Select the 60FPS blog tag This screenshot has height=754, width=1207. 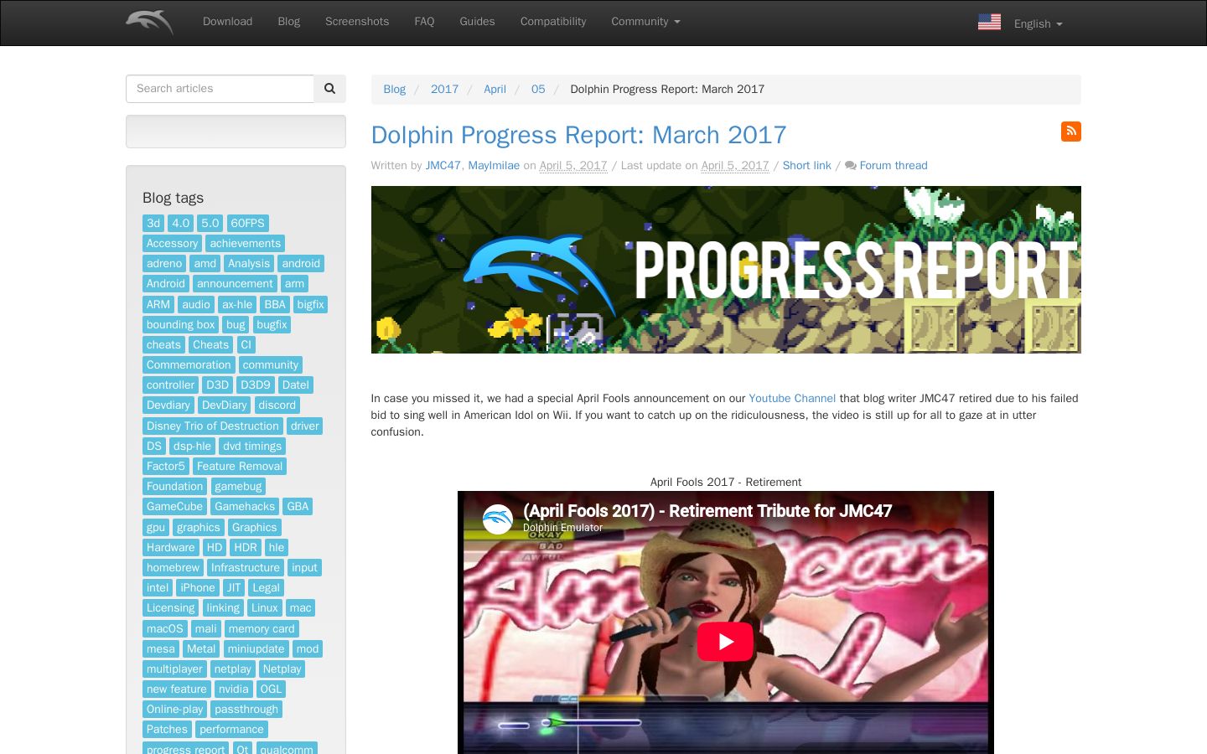(247, 224)
